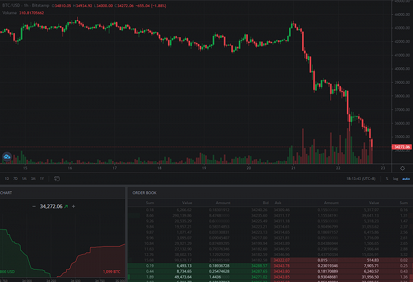Click price scale label 40000.00
Image resolution: width=413 pixels, height=282 pixels.
402,68
